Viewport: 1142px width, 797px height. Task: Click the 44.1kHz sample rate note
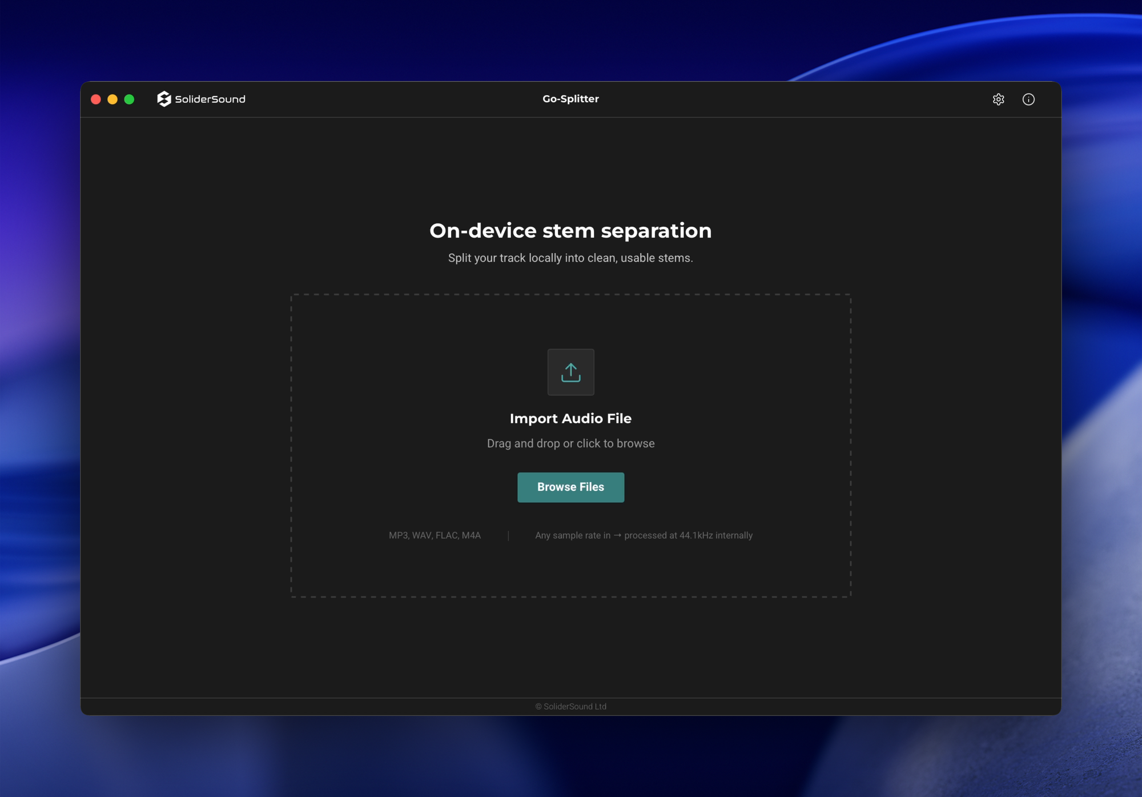pyautogui.click(x=644, y=535)
